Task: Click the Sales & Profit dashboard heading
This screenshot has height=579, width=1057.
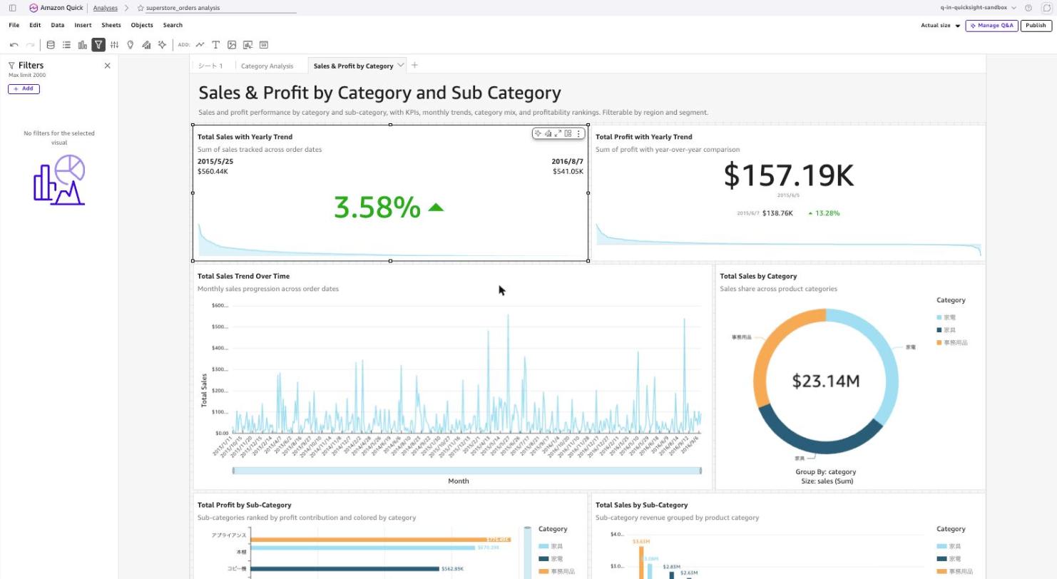Action: pos(379,93)
